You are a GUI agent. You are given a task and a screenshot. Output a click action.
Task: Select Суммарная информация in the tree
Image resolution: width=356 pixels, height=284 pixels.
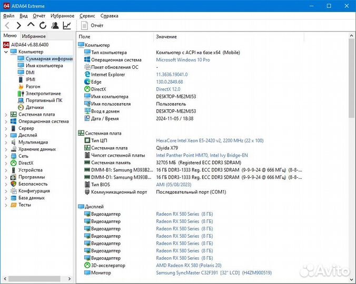tap(45, 59)
